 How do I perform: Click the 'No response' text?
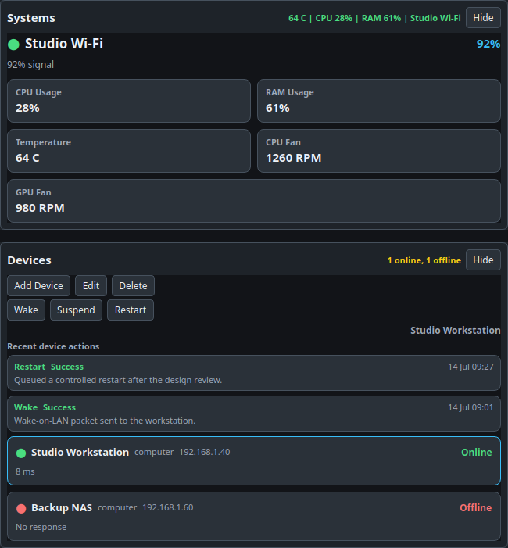point(41,527)
